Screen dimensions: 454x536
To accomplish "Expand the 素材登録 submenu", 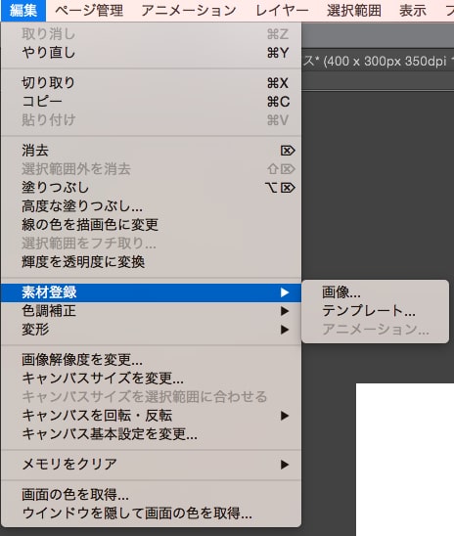I will [x=151, y=292].
